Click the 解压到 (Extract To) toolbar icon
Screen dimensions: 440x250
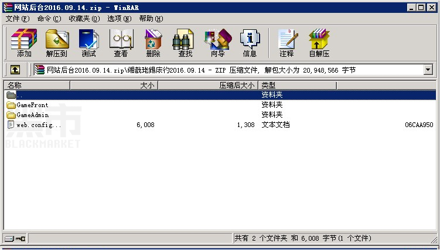[x=57, y=43]
